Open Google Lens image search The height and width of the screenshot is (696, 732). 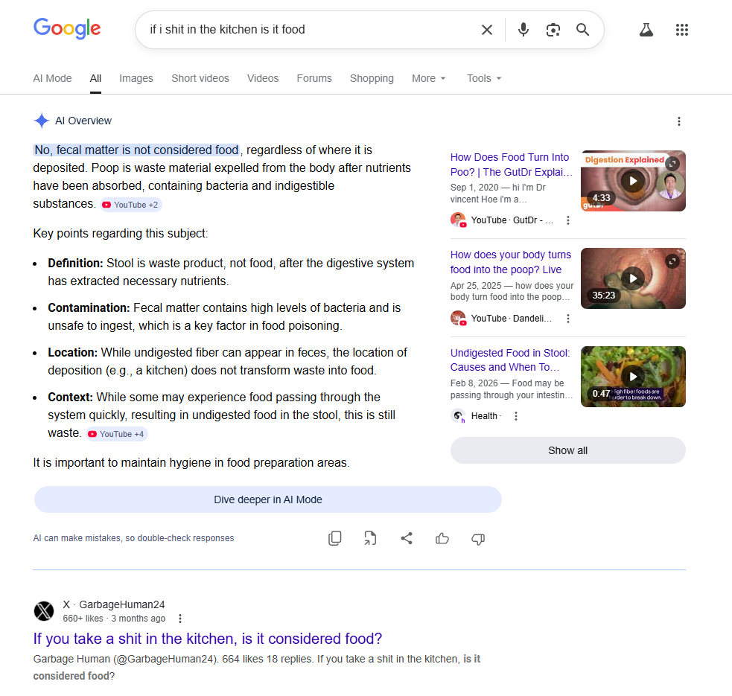click(553, 30)
